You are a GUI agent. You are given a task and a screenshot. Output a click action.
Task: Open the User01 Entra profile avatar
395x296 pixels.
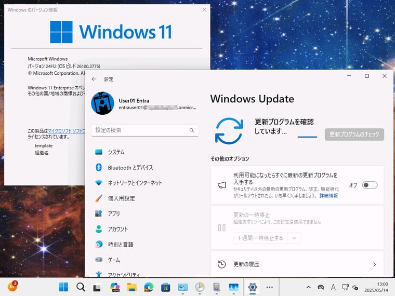coord(102,103)
